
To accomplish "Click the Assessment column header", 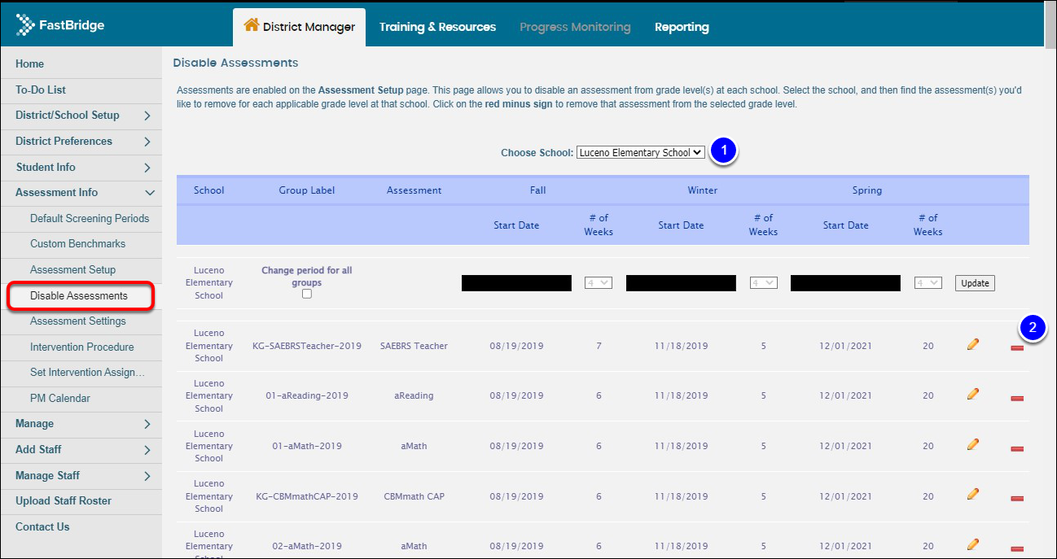I will (x=414, y=190).
